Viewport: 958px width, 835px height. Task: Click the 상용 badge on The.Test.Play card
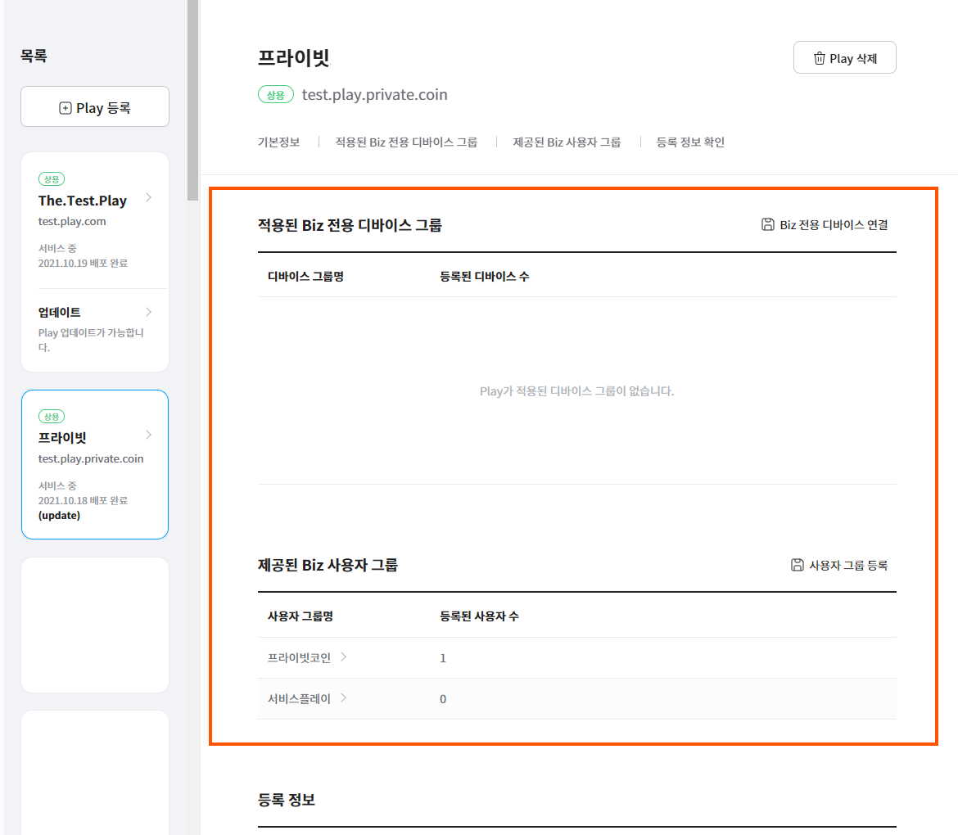click(x=52, y=179)
